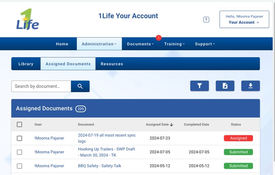Sort by Assigned Date arrow
This screenshot has height=175, width=275.
coord(172,125)
